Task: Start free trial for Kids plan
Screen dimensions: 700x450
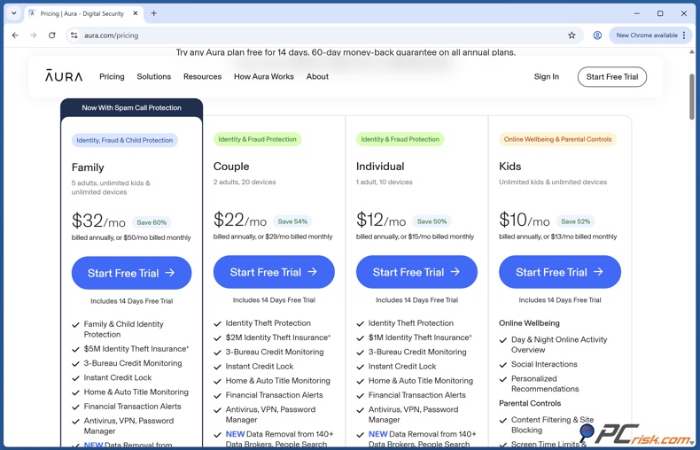Action: pyautogui.click(x=559, y=273)
